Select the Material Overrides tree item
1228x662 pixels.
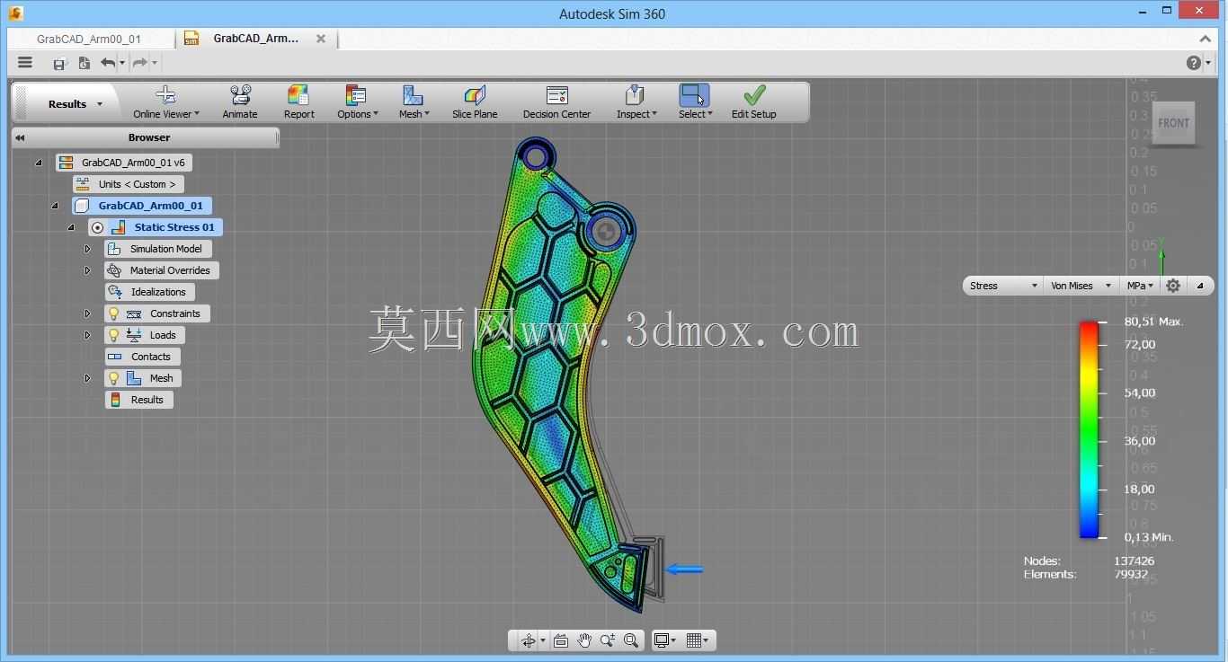pos(161,270)
